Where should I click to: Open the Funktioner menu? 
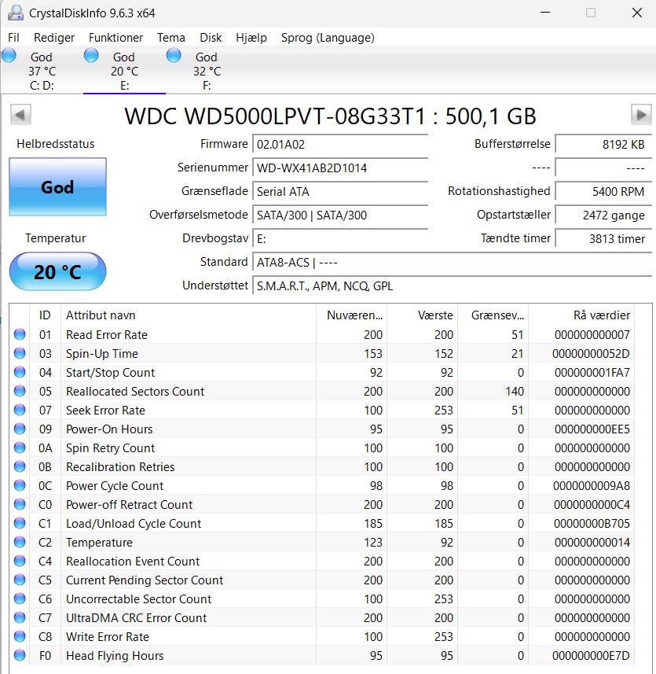pos(115,38)
